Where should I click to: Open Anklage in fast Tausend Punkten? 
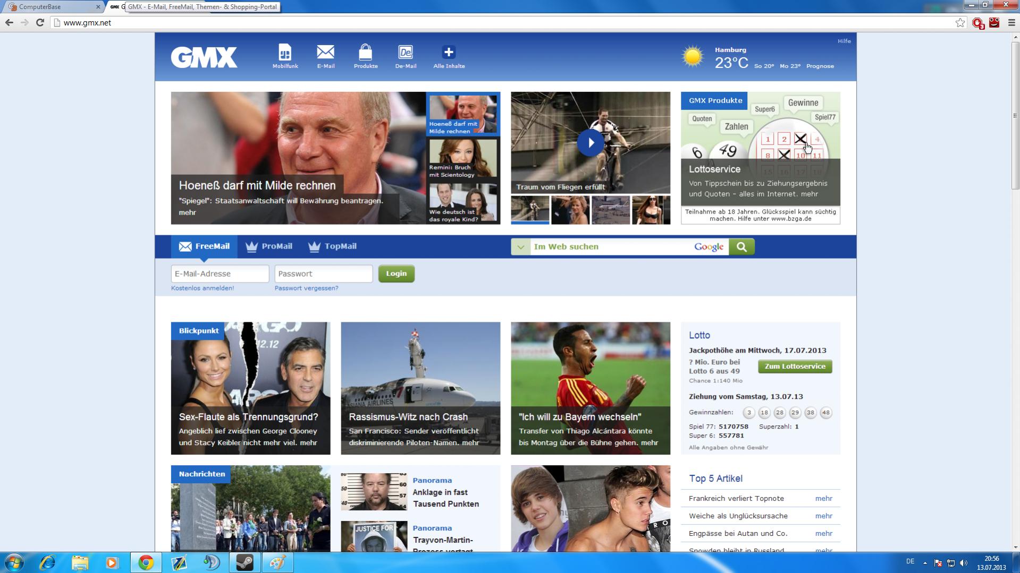coord(445,498)
